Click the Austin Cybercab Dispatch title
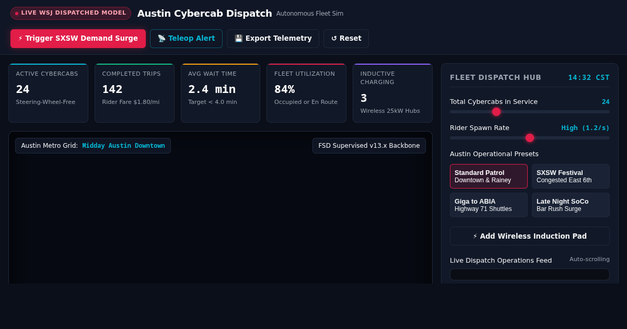The height and width of the screenshot is (329, 627). tap(205, 14)
